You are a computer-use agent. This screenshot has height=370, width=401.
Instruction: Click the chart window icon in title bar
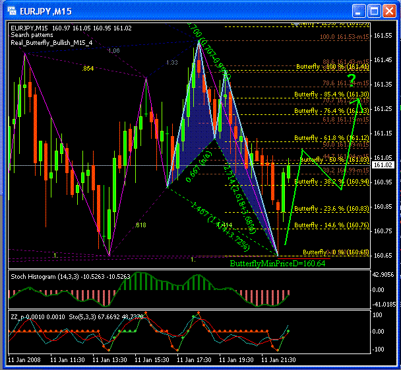[12, 11]
